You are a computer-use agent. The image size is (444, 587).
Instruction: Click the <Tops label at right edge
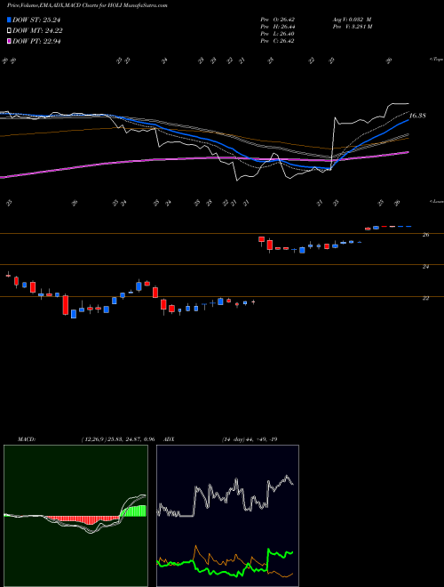pos(436,60)
